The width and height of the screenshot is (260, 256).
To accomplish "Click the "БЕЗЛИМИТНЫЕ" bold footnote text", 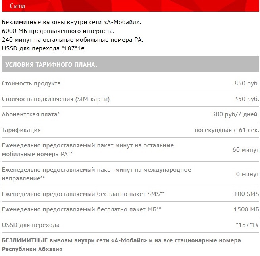I will pyautogui.click(x=25, y=241).
